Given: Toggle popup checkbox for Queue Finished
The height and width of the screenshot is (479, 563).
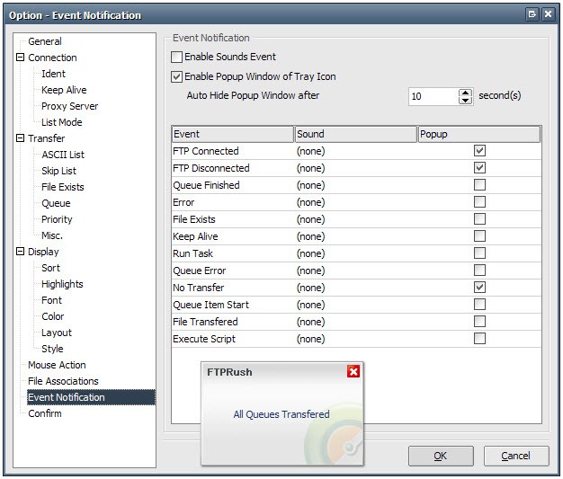Looking at the screenshot, I should [x=479, y=185].
